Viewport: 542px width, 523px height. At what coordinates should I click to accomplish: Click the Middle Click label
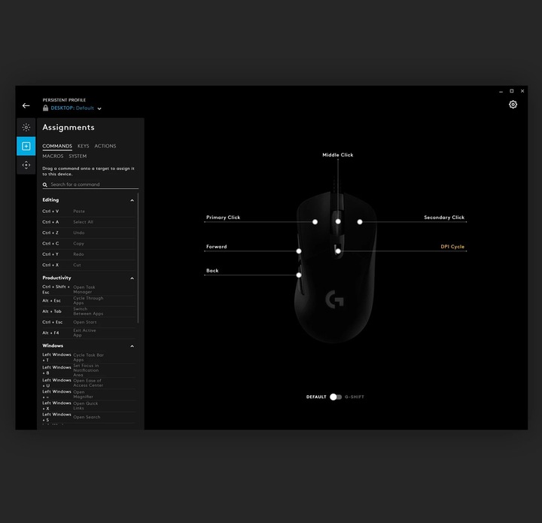338,155
